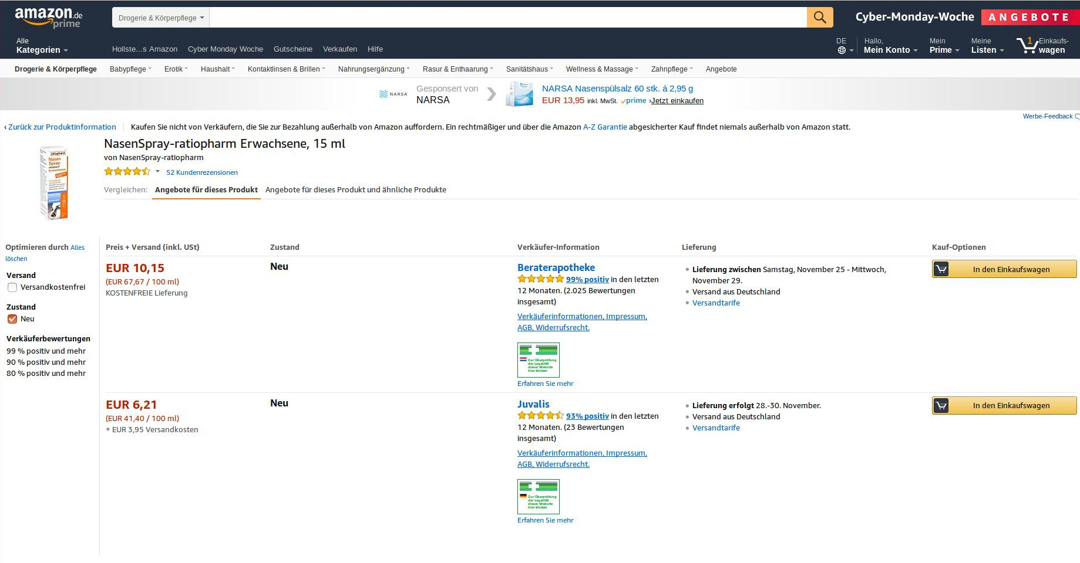Click the NARSA sponsored brand logo
This screenshot has width=1080, height=563.
point(393,94)
